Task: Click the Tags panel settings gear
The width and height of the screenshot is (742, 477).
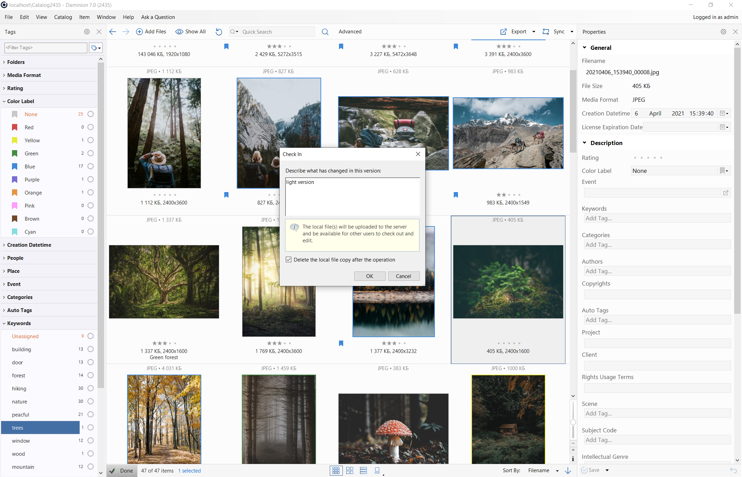Action: pos(87,32)
